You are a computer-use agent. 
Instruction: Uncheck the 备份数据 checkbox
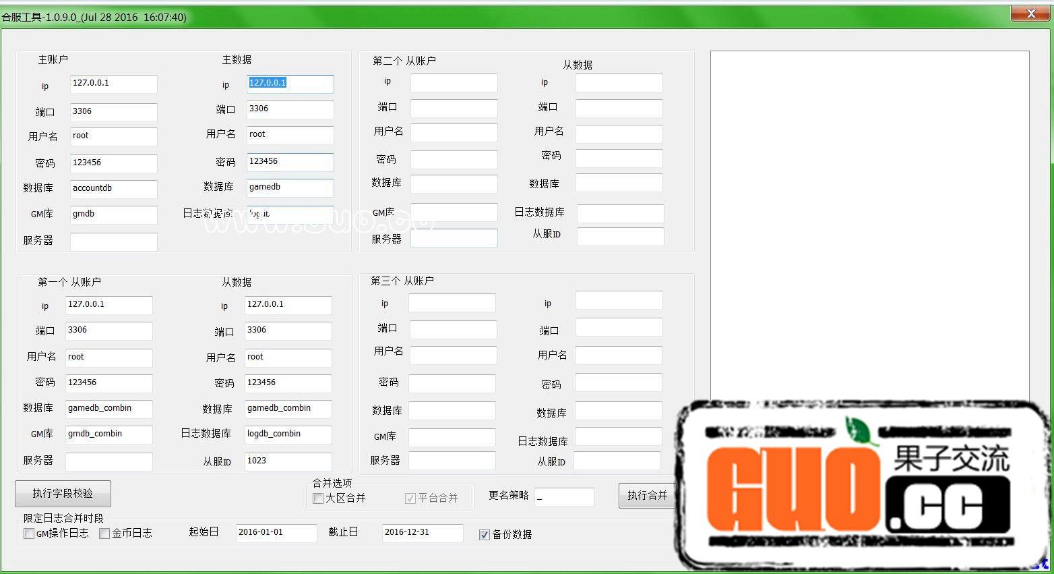click(x=484, y=535)
